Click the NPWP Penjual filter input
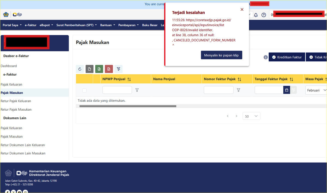This screenshot has width=327, height=193. 117,90
